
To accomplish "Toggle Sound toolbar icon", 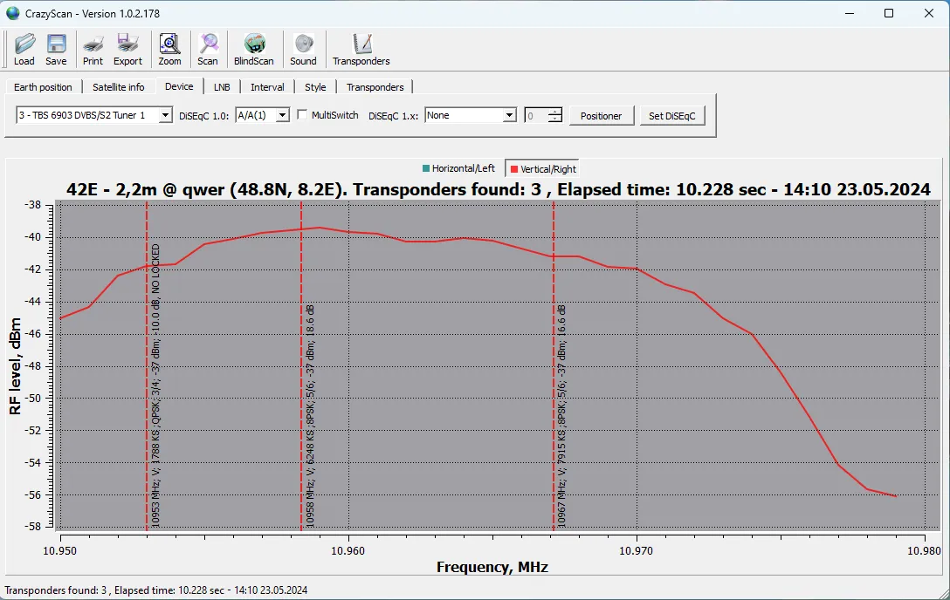I will coord(303,49).
